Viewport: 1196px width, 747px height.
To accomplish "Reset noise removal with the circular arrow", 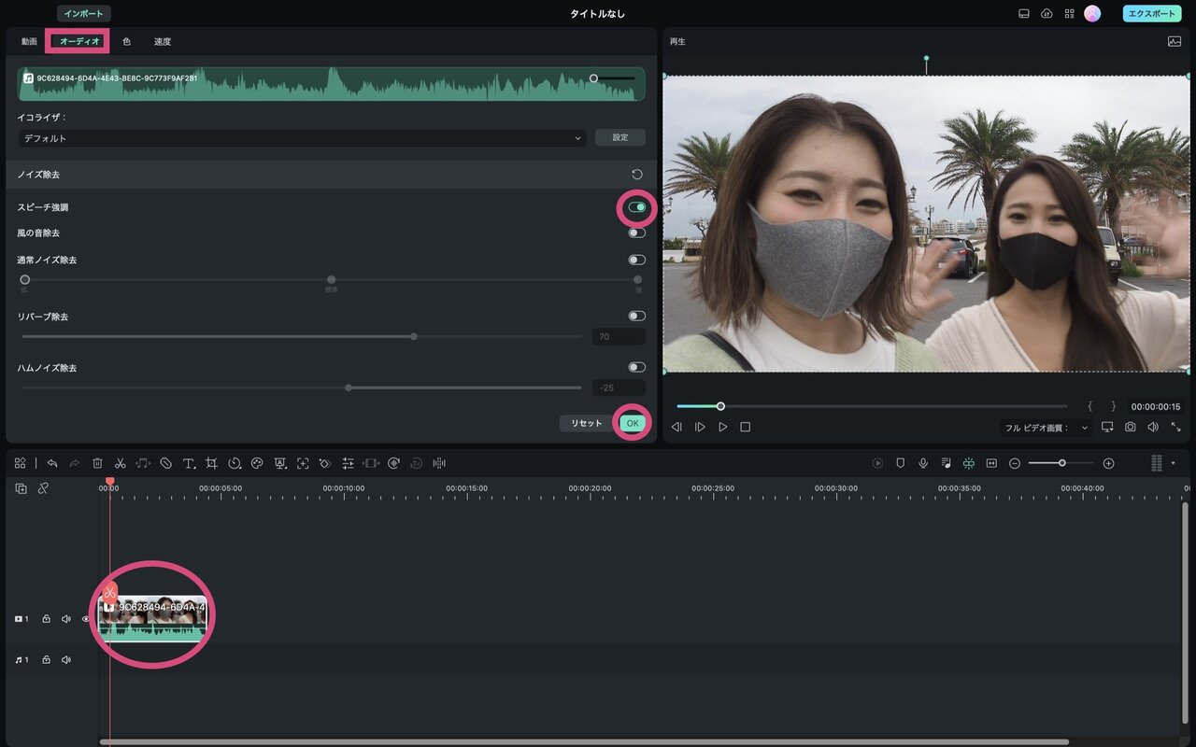I will [637, 175].
